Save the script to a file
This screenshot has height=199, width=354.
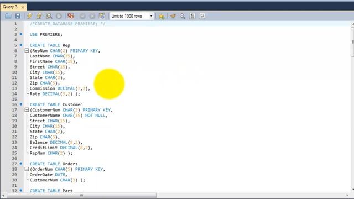(18, 16)
